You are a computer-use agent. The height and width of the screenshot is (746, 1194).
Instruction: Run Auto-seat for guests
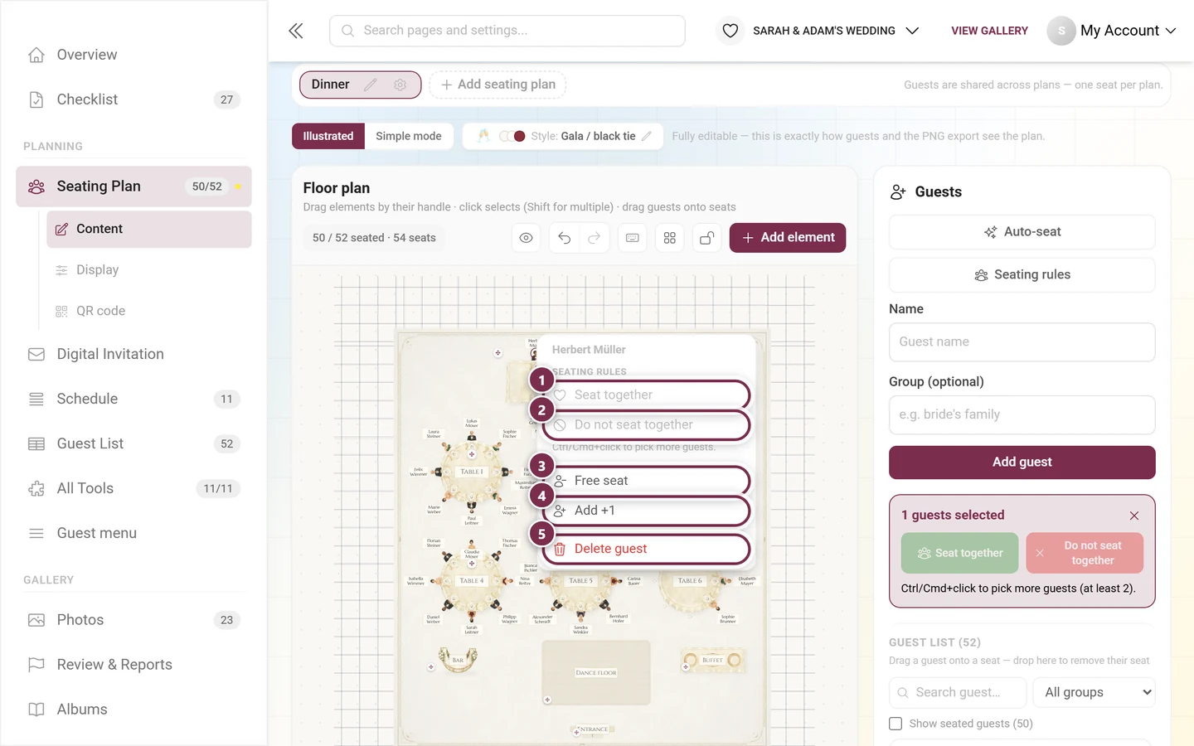[x=1022, y=232]
